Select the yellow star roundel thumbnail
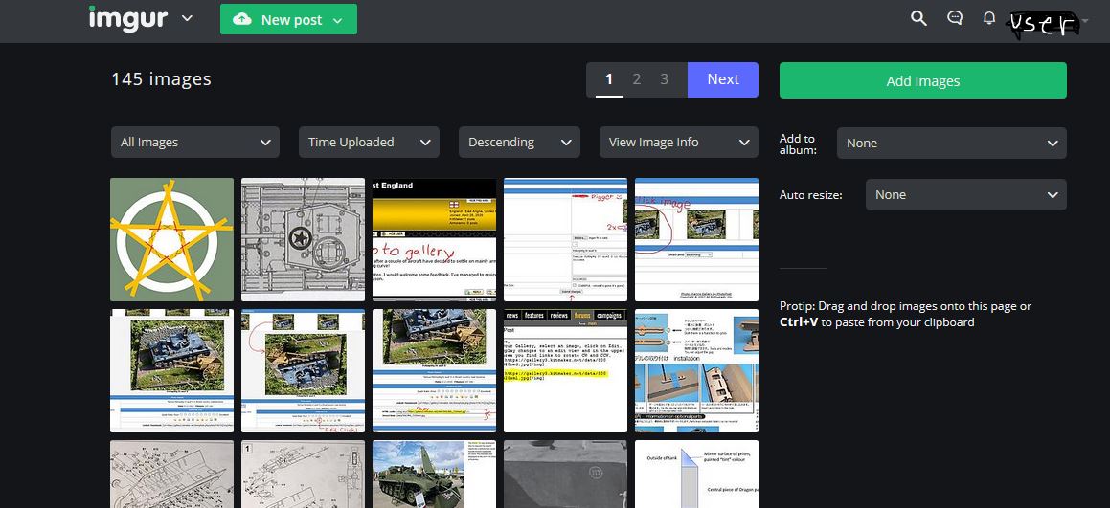This screenshot has height=508, width=1110. 171,239
